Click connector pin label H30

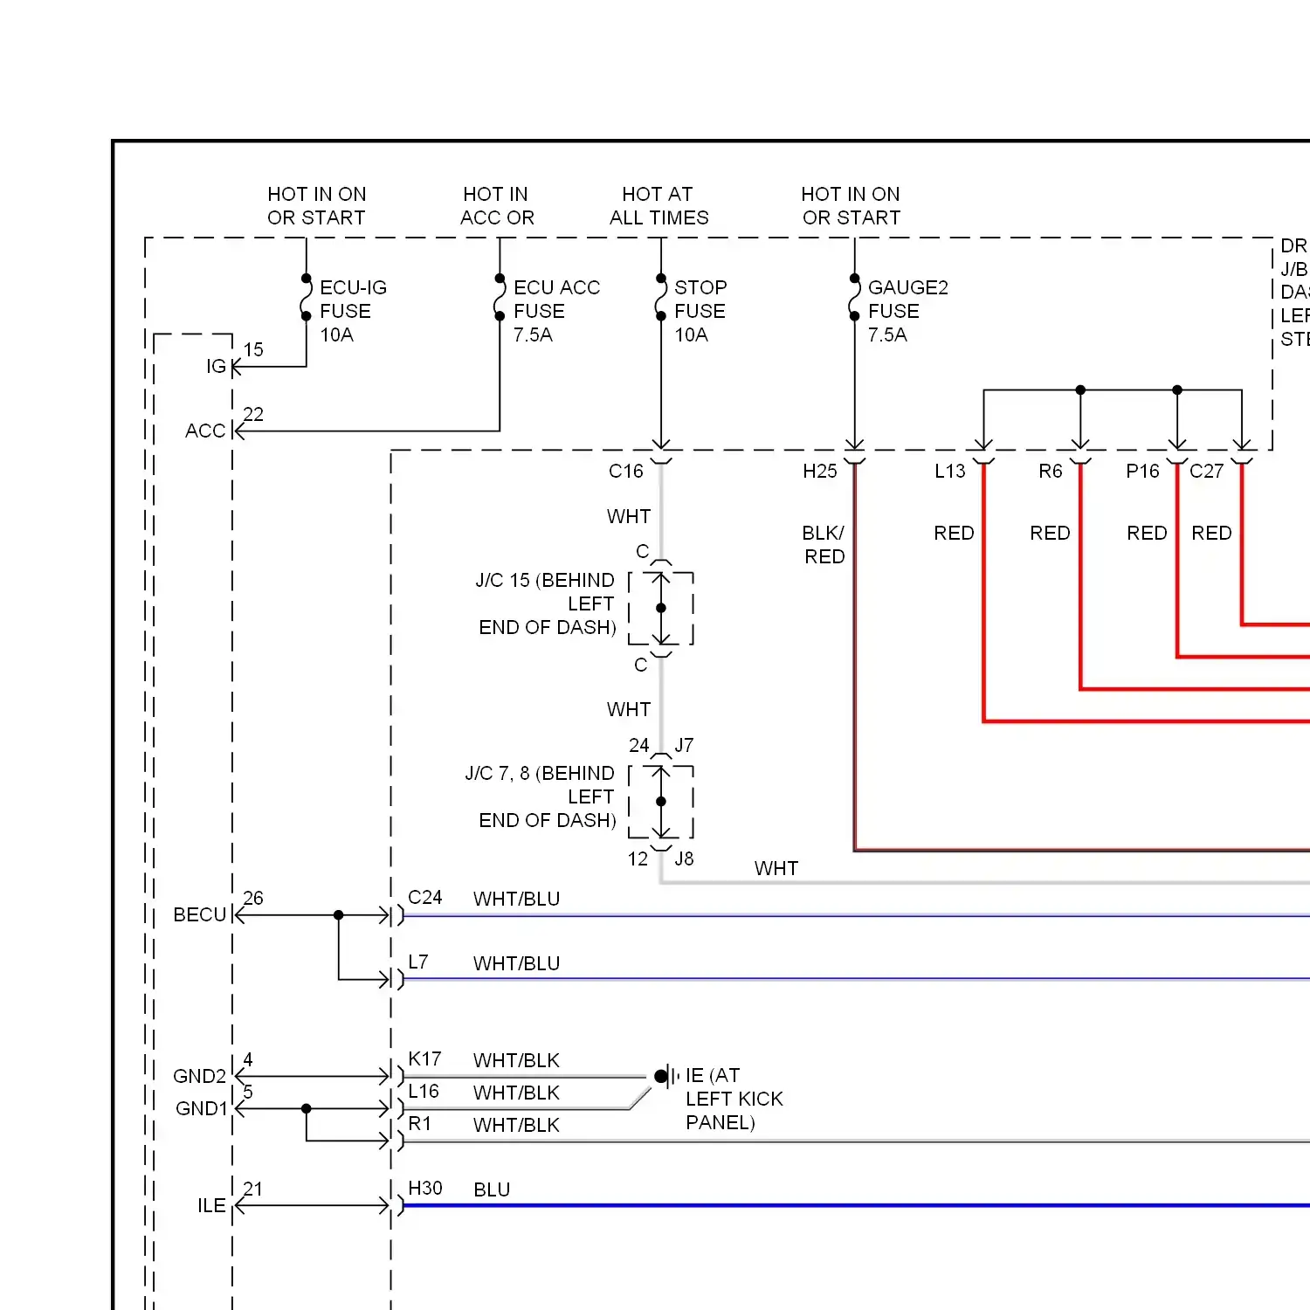[425, 1188]
